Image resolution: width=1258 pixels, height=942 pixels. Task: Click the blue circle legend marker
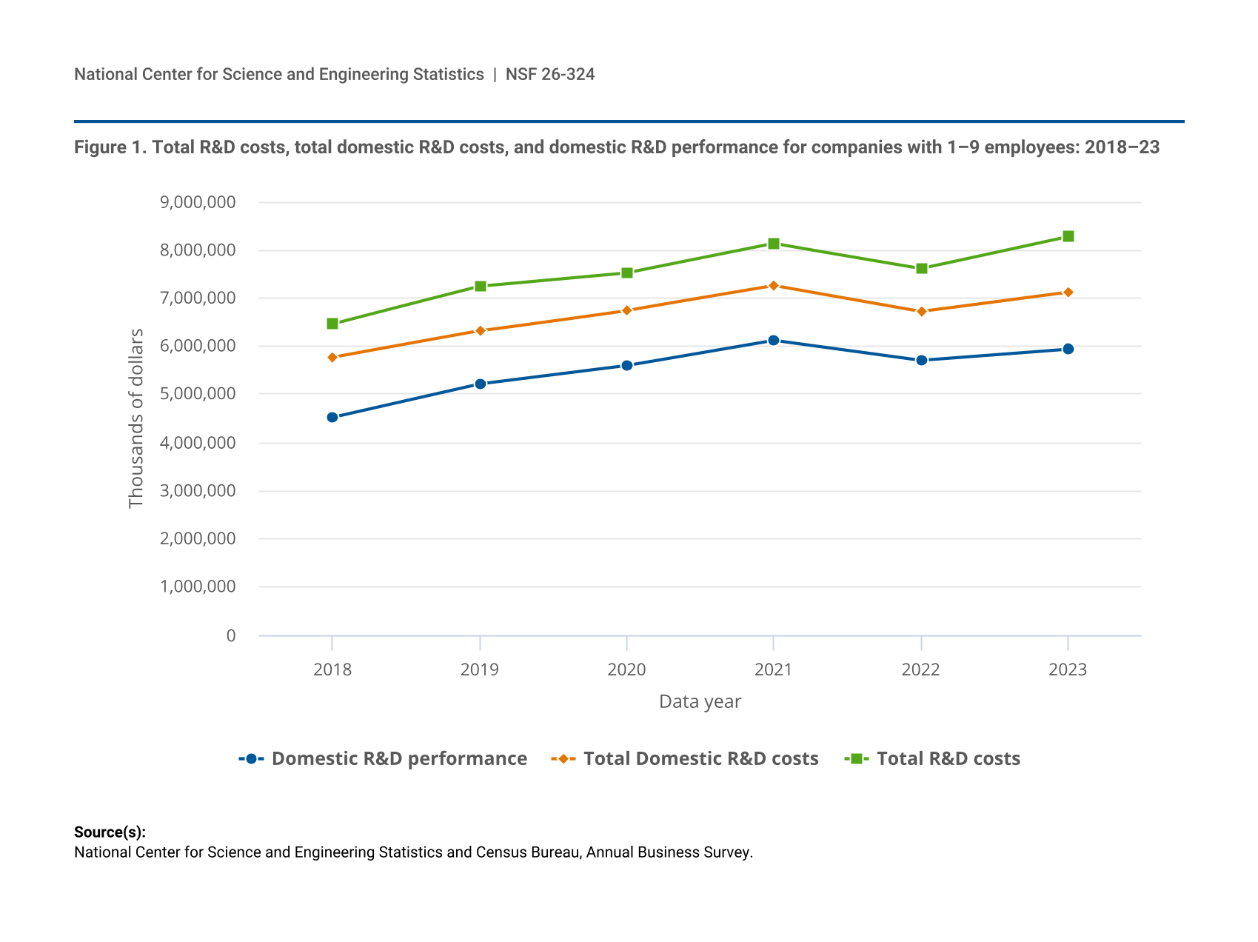point(251,759)
